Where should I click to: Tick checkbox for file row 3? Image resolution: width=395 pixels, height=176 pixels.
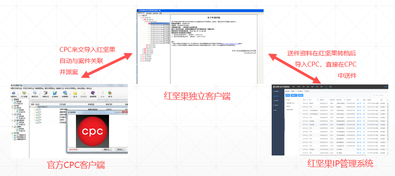pyautogui.click(x=38, y=114)
